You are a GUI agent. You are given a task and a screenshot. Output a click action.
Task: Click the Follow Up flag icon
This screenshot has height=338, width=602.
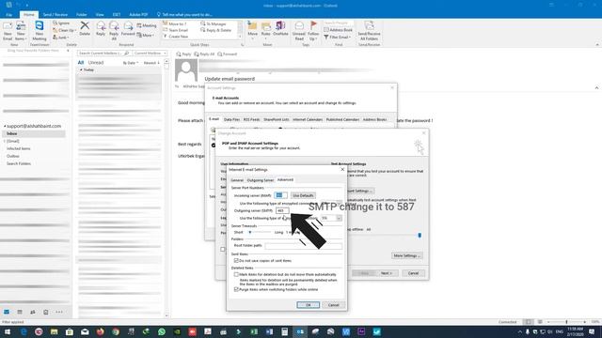(x=313, y=31)
